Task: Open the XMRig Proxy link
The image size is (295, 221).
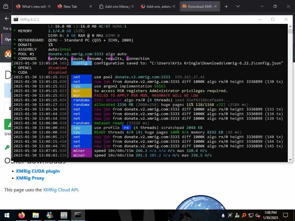Action: 30,178
